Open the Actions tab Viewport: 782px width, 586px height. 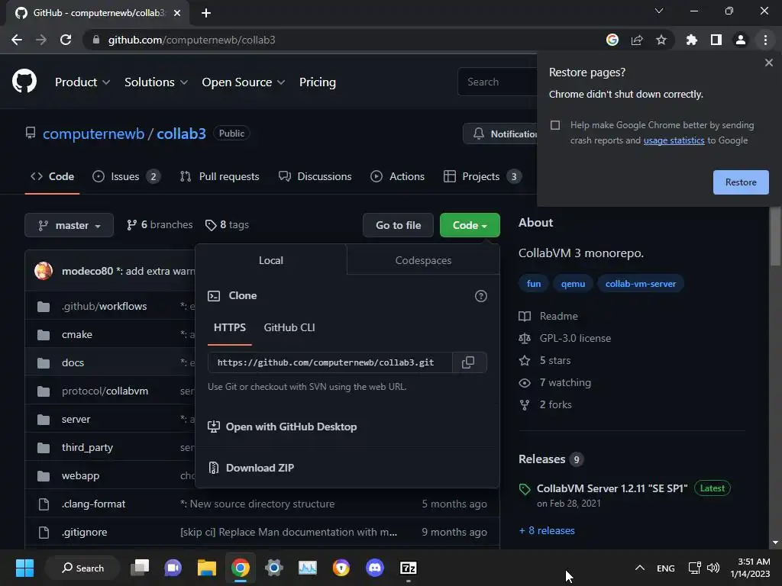[397, 176]
